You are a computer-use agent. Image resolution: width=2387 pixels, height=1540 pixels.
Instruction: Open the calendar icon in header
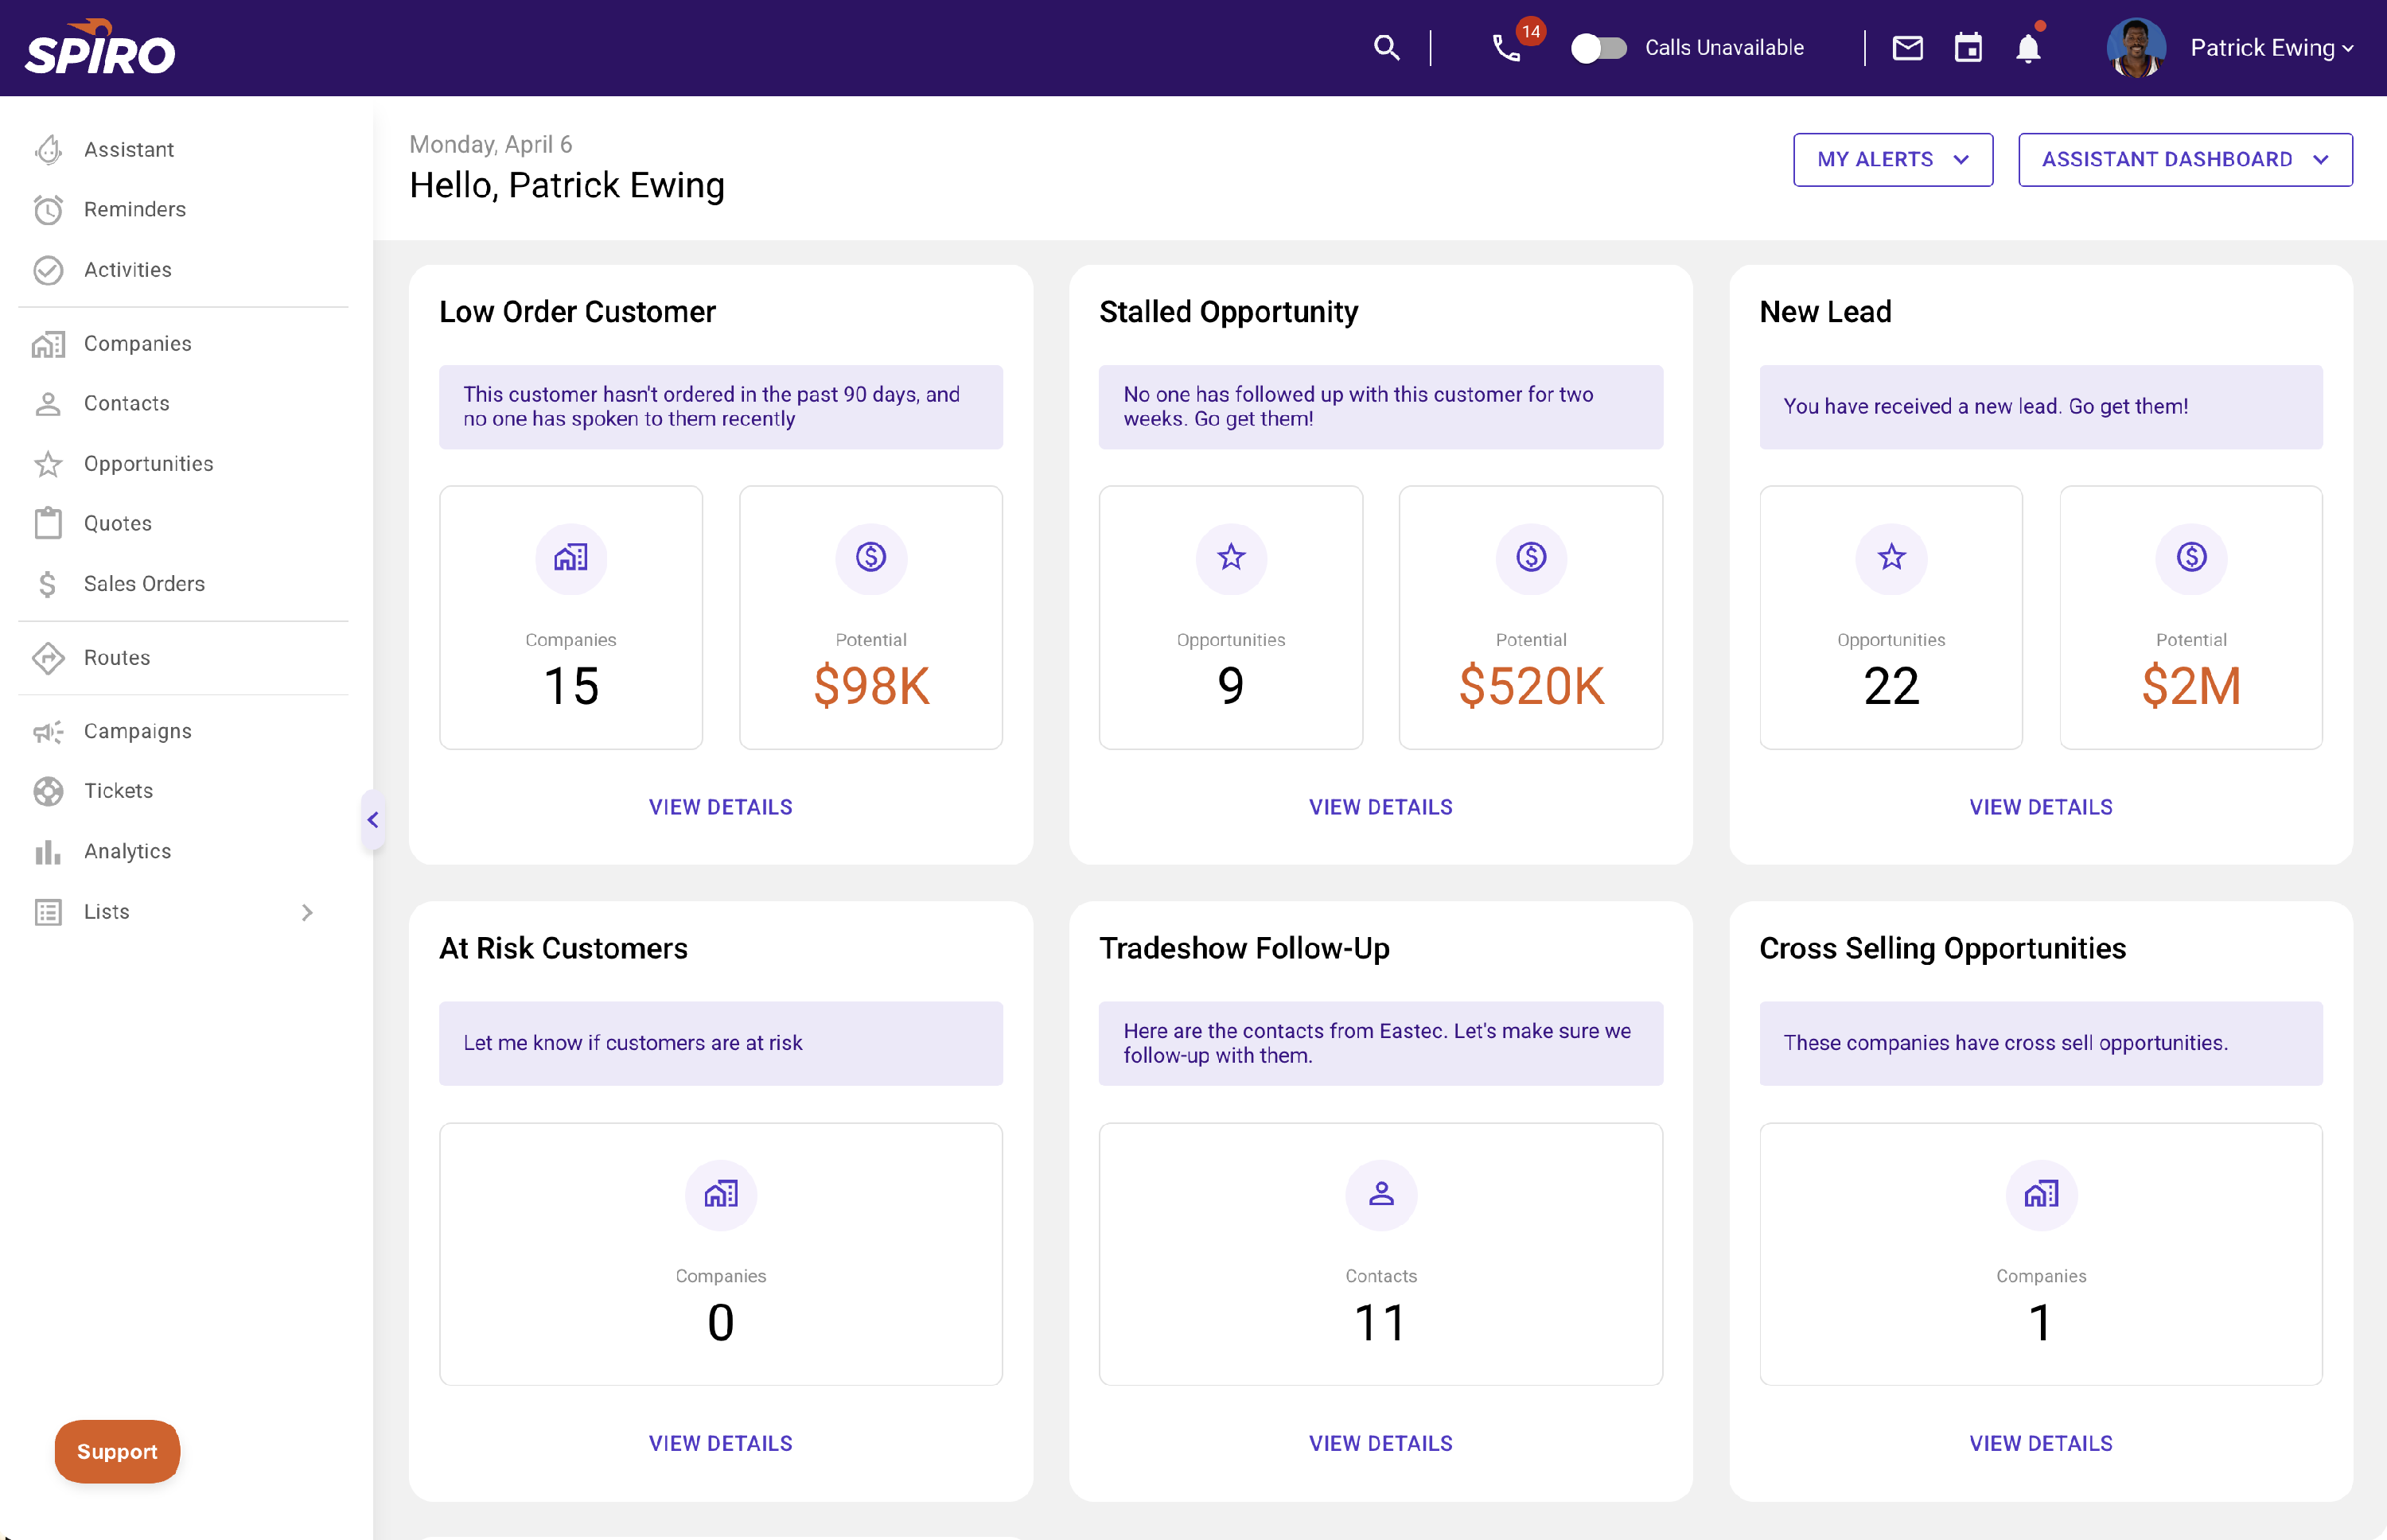(x=1967, y=47)
